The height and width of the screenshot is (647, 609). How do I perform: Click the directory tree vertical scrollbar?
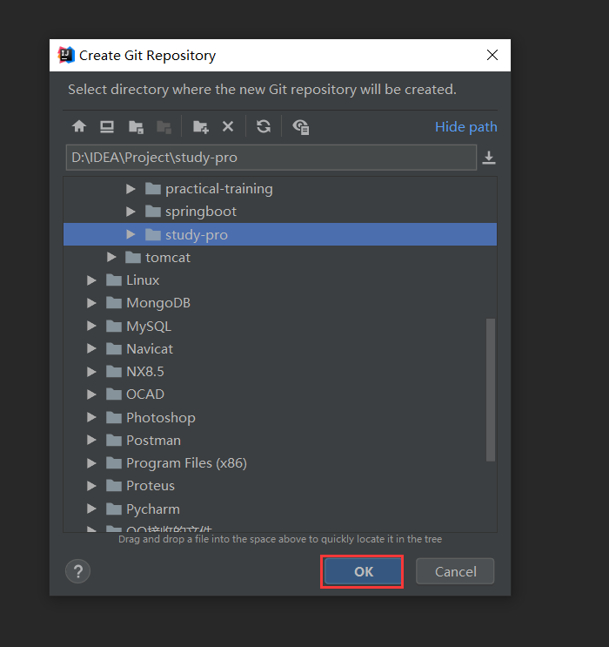491,389
